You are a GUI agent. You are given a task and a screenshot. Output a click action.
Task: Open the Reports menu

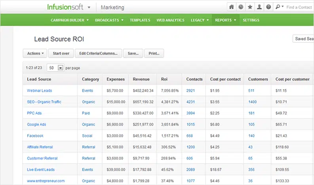tap(225, 20)
